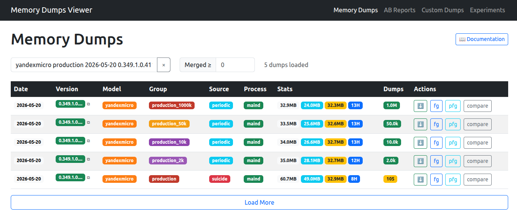Viewport: 517px width, 220px height.
Task: Open fg flamegraph for production_50k
Action: [x=436, y=124]
